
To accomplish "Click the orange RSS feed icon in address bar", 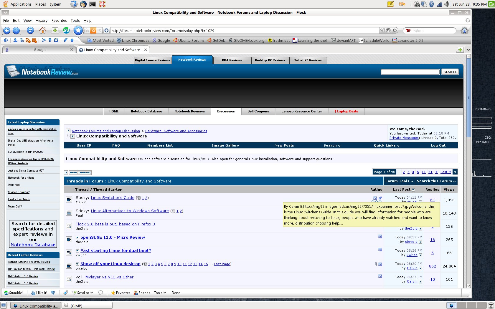I will [x=93, y=30].
